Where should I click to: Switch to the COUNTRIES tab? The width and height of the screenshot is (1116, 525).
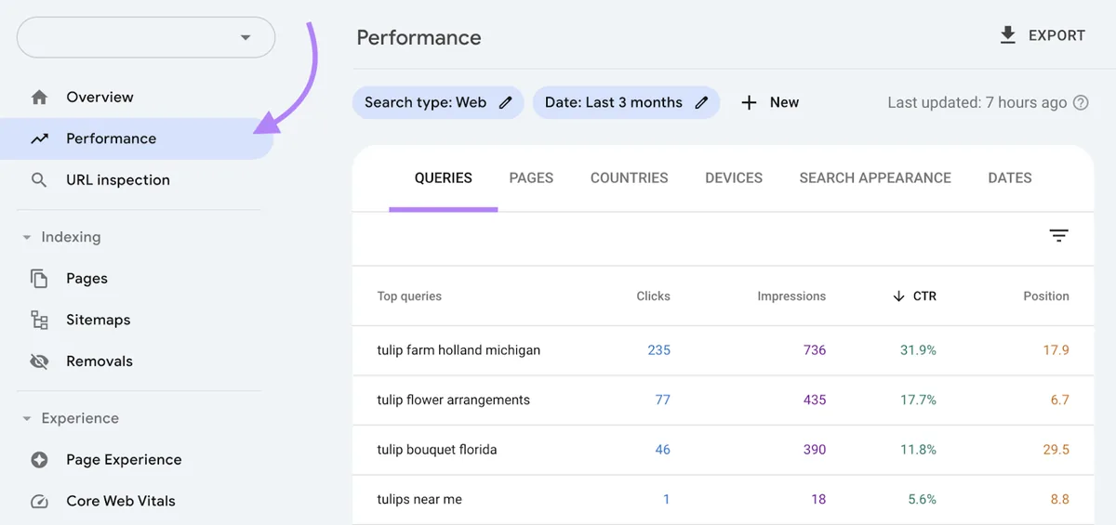[x=630, y=178]
